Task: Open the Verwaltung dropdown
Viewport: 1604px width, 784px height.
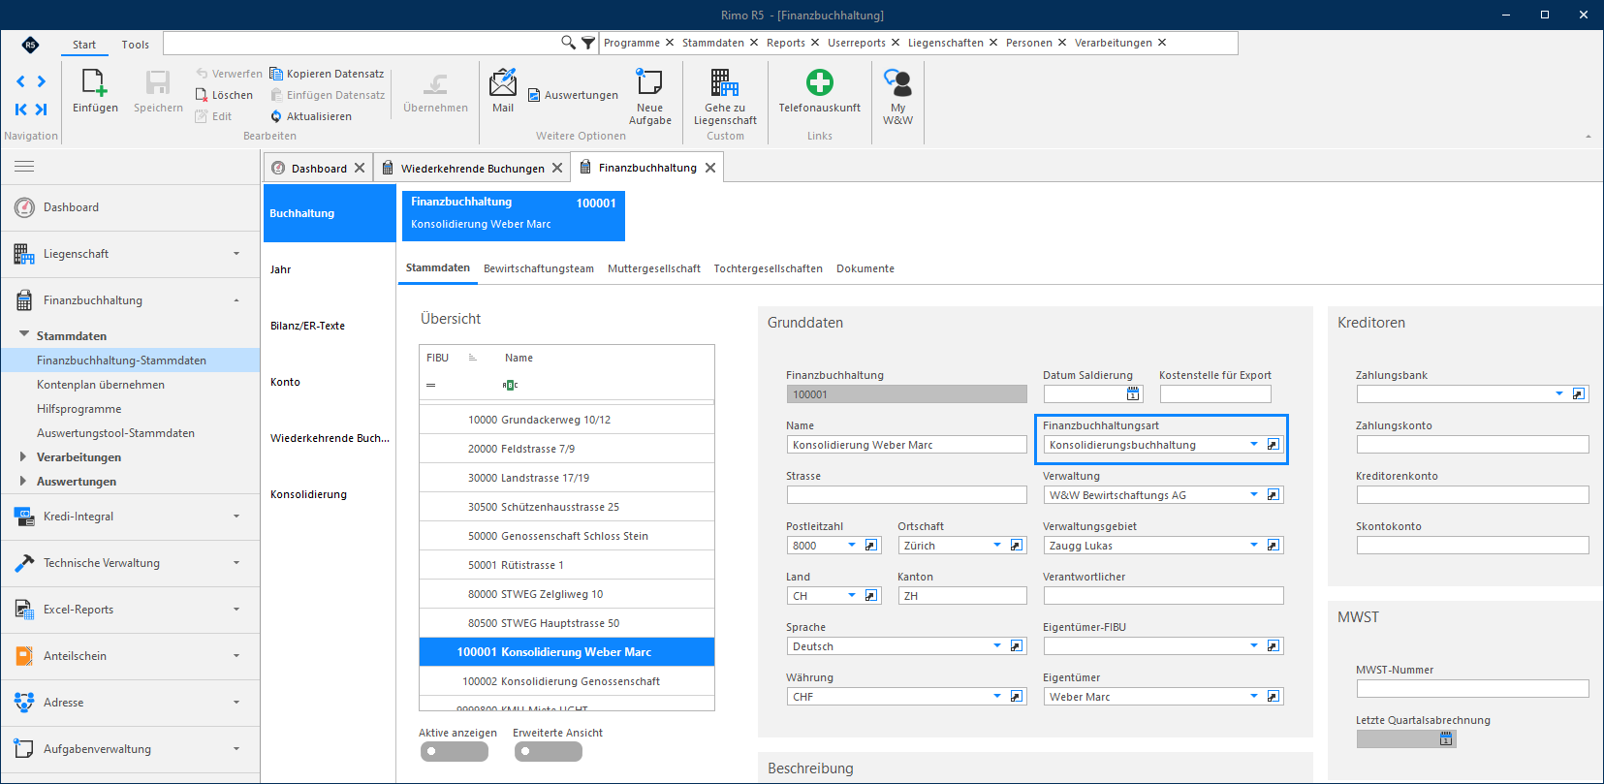Action: pos(1254,495)
